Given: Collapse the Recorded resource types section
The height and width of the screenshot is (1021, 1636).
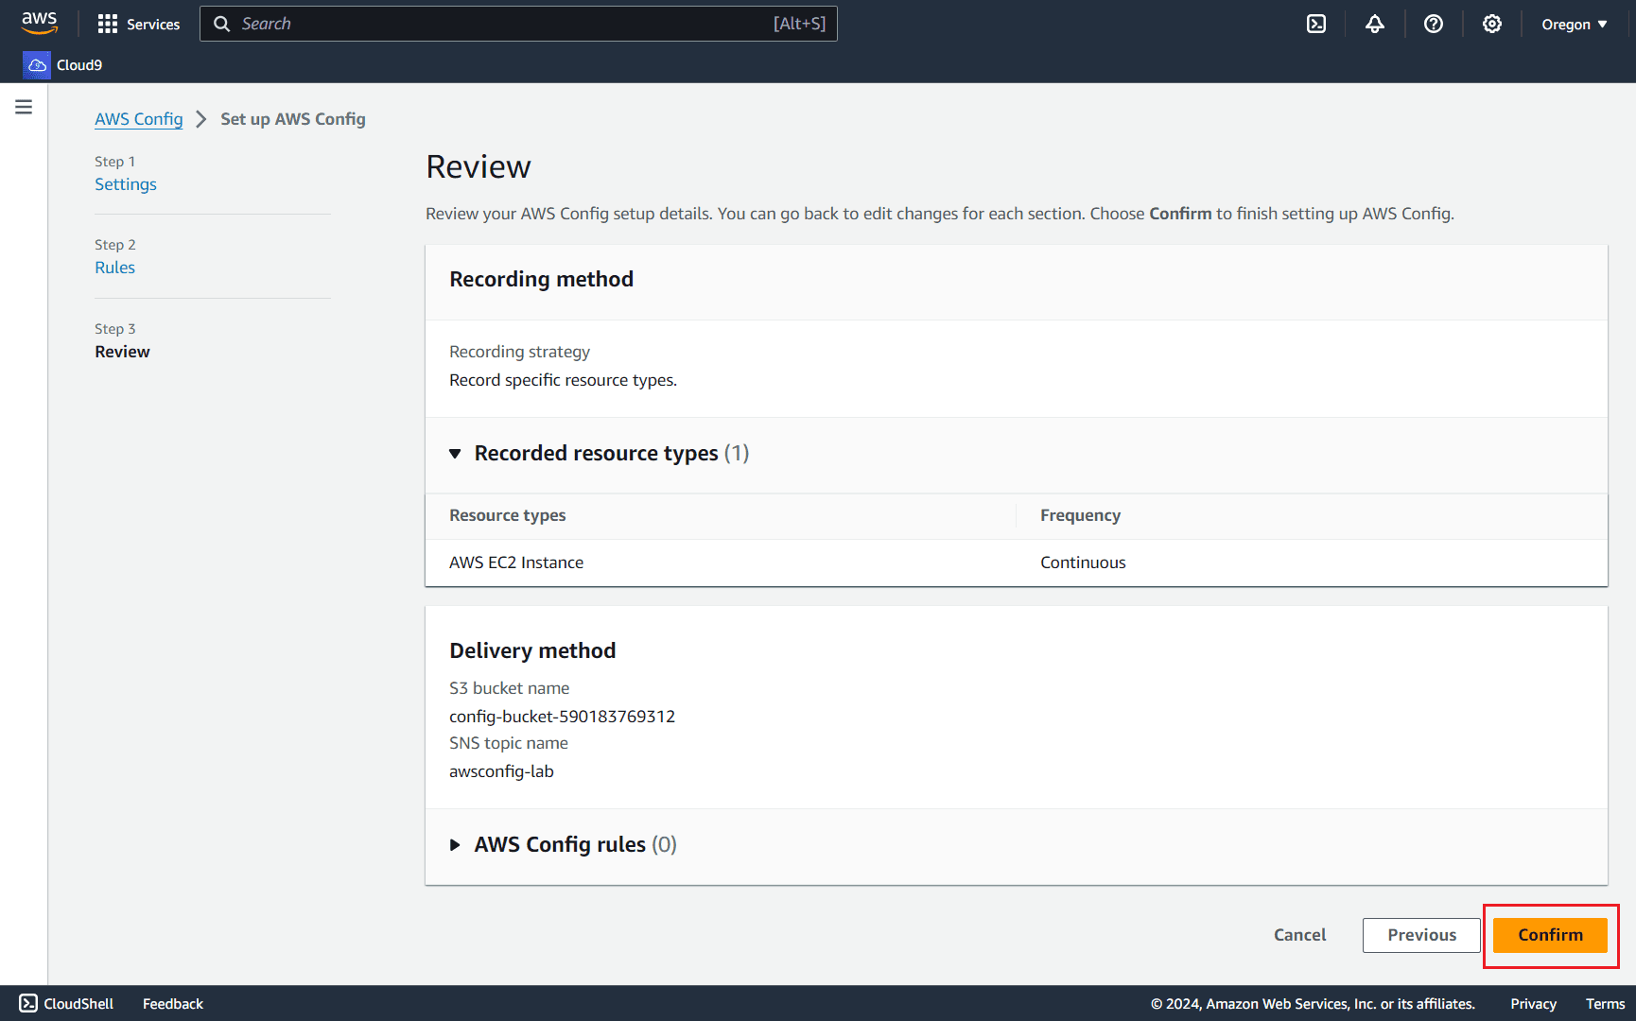Looking at the screenshot, I should [x=455, y=454].
